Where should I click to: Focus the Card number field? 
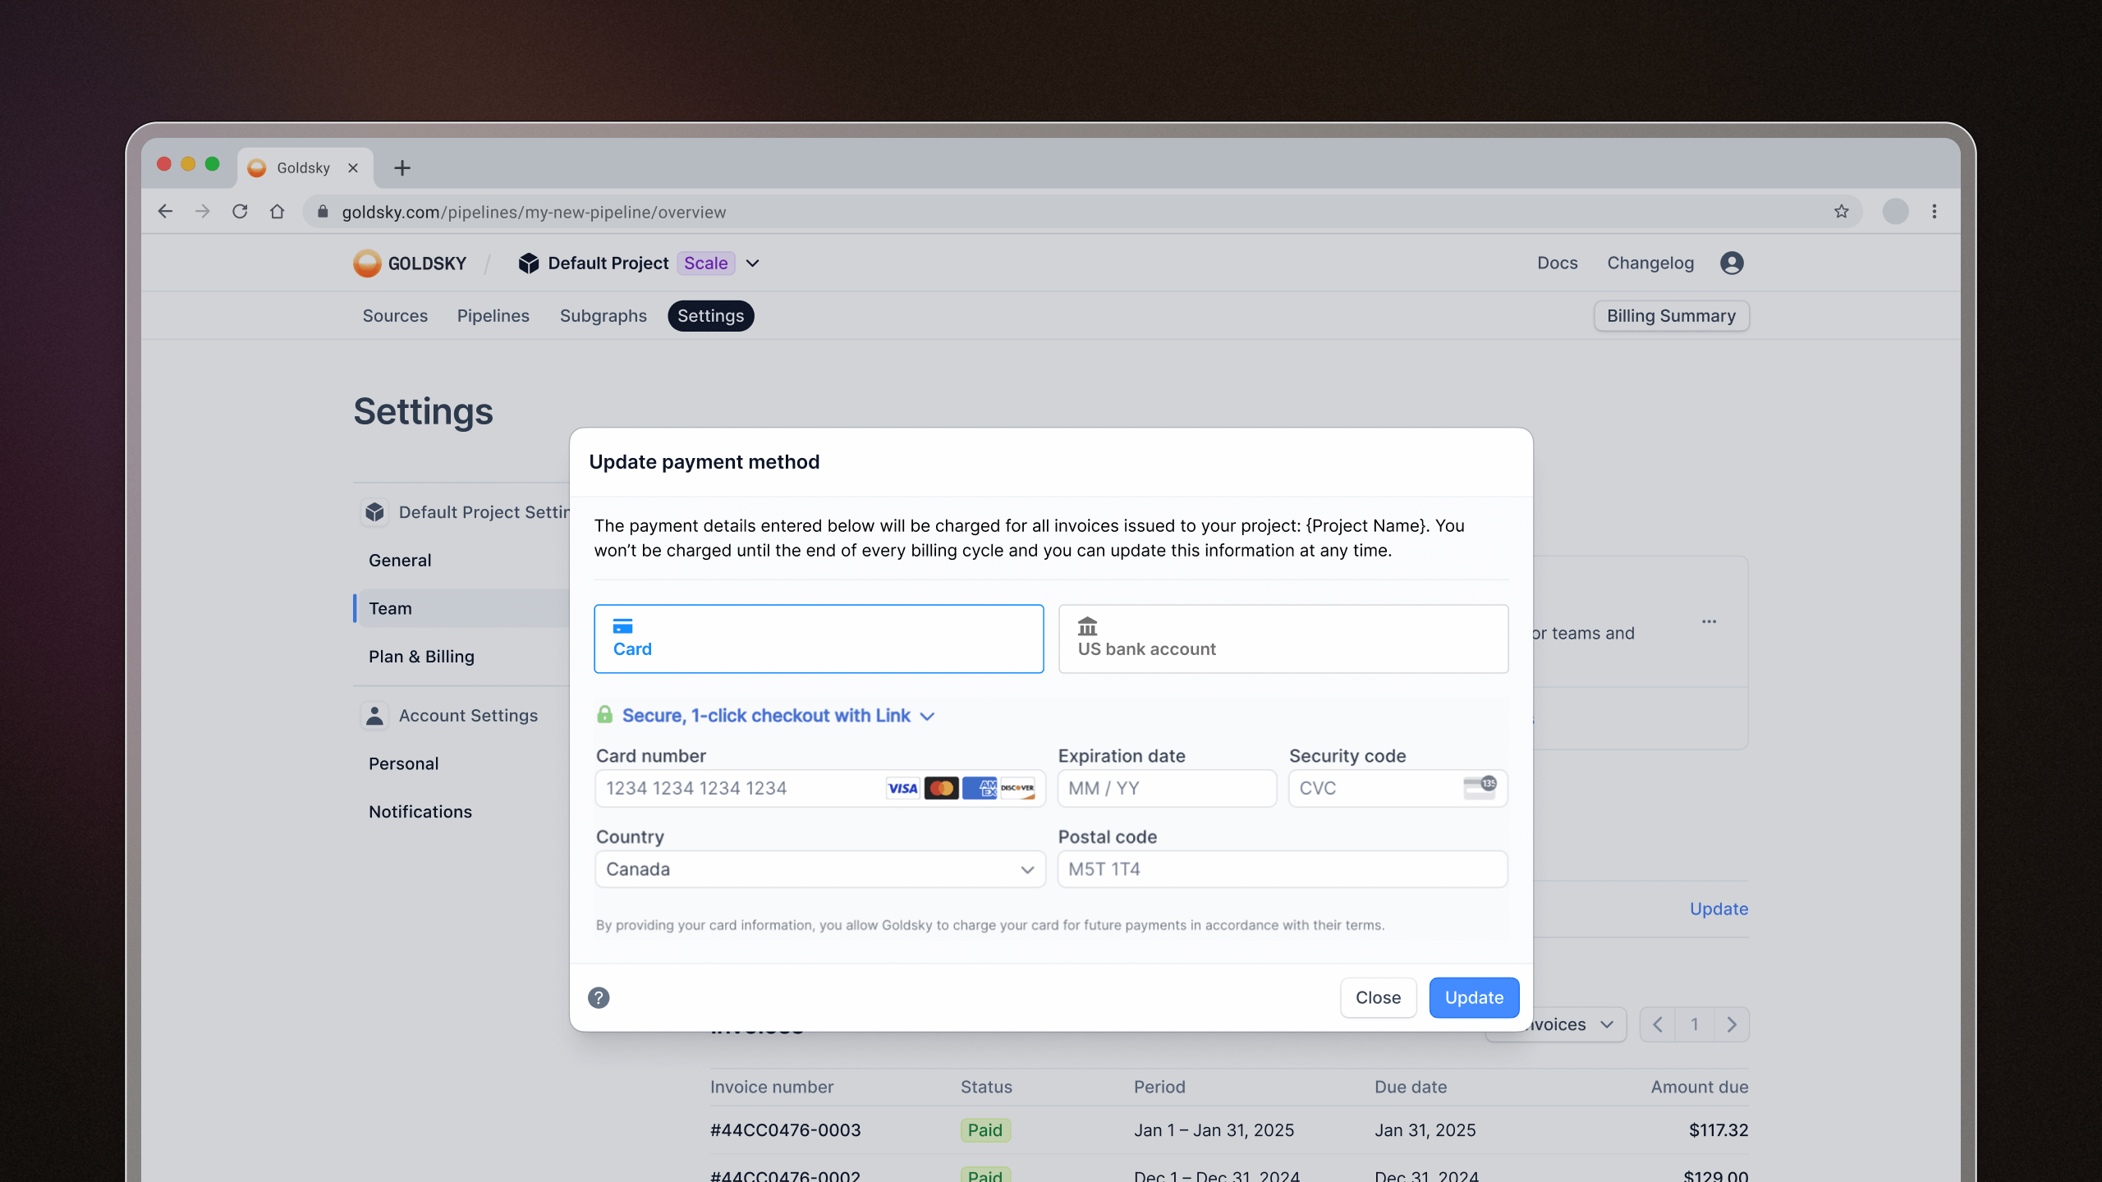[x=820, y=788]
